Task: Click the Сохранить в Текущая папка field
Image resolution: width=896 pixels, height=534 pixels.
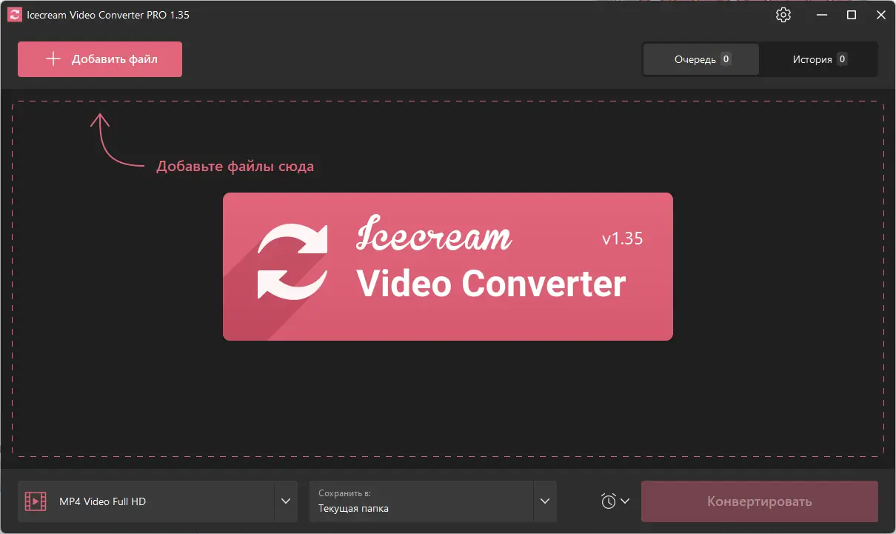Action: point(421,501)
